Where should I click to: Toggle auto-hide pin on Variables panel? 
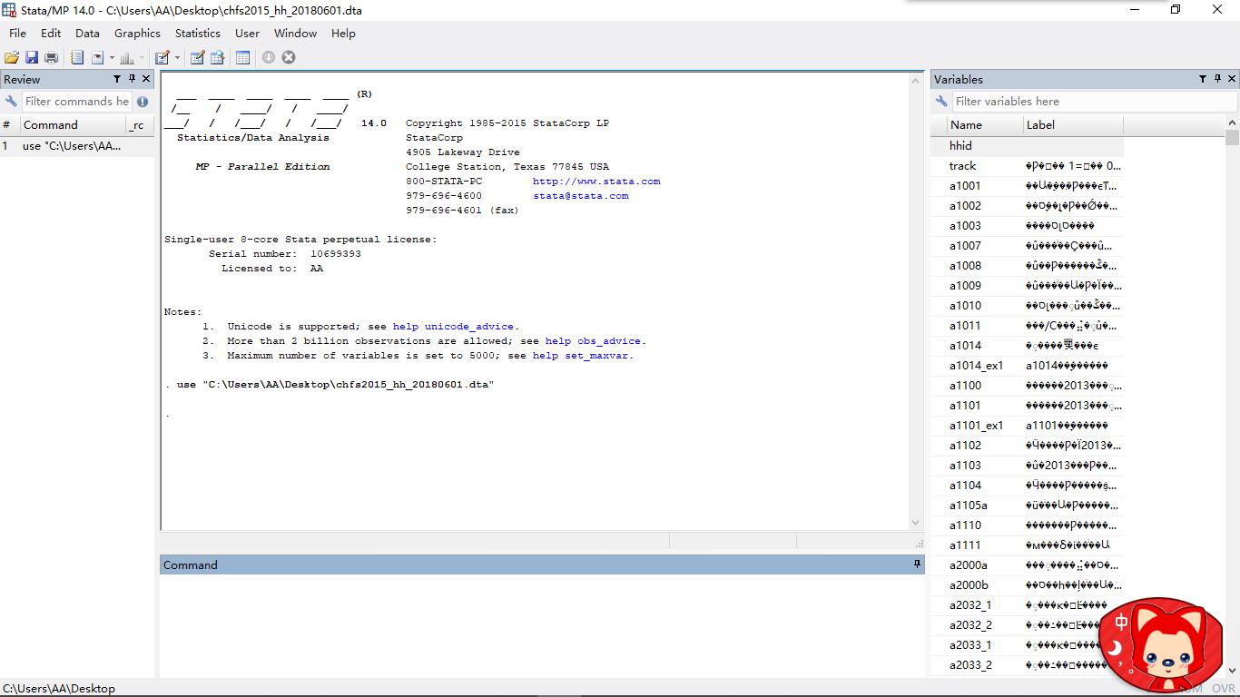(x=1217, y=79)
